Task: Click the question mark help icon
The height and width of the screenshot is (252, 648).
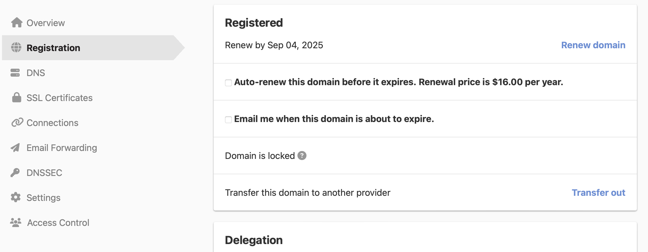Action: point(302,156)
